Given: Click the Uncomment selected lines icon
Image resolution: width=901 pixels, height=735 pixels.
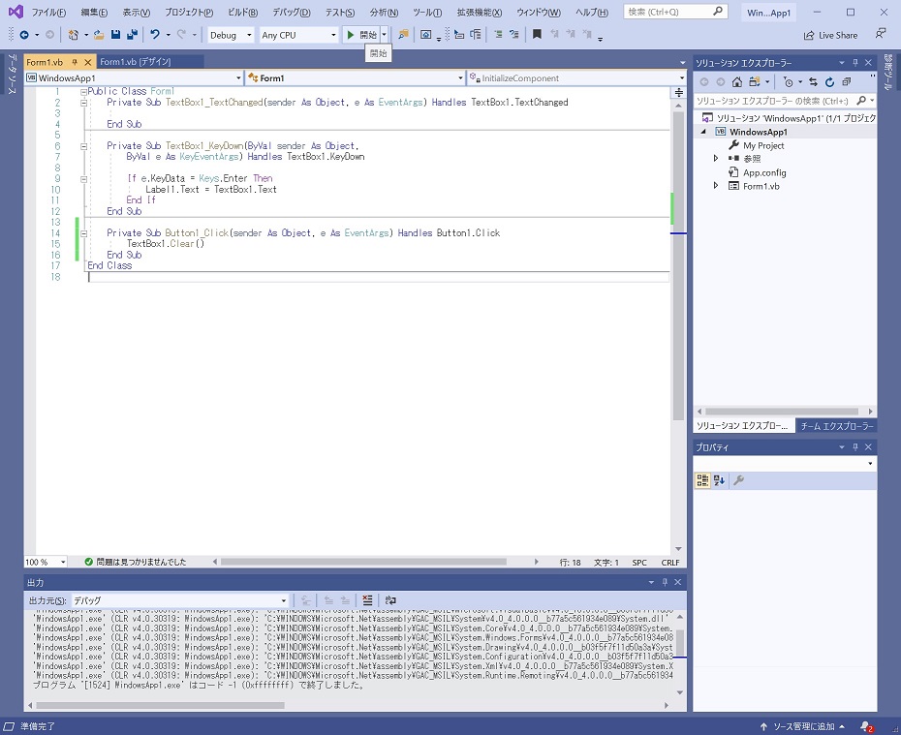Looking at the screenshot, I should click(x=514, y=35).
